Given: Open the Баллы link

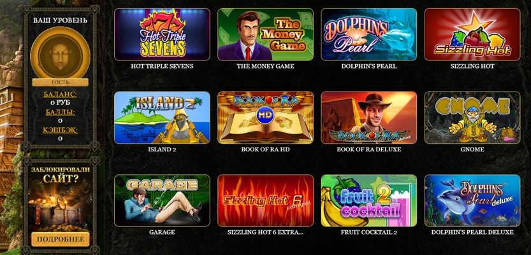Looking at the screenshot, I should (x=61, y=112).
